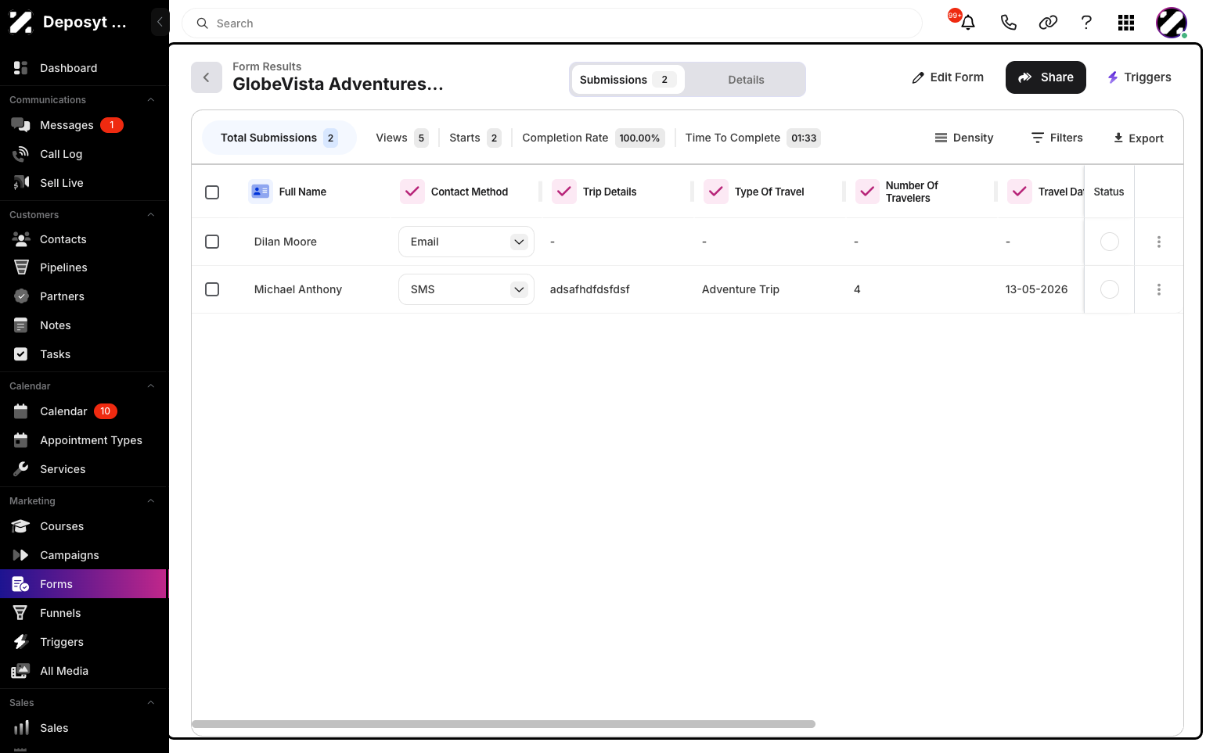
Task: Collapse the sidebar with the arrow icon
Action: (160, 22)
